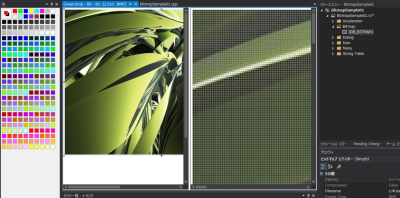
Task: Pick the cyan swatch in the top row
Action: [36, 11]
